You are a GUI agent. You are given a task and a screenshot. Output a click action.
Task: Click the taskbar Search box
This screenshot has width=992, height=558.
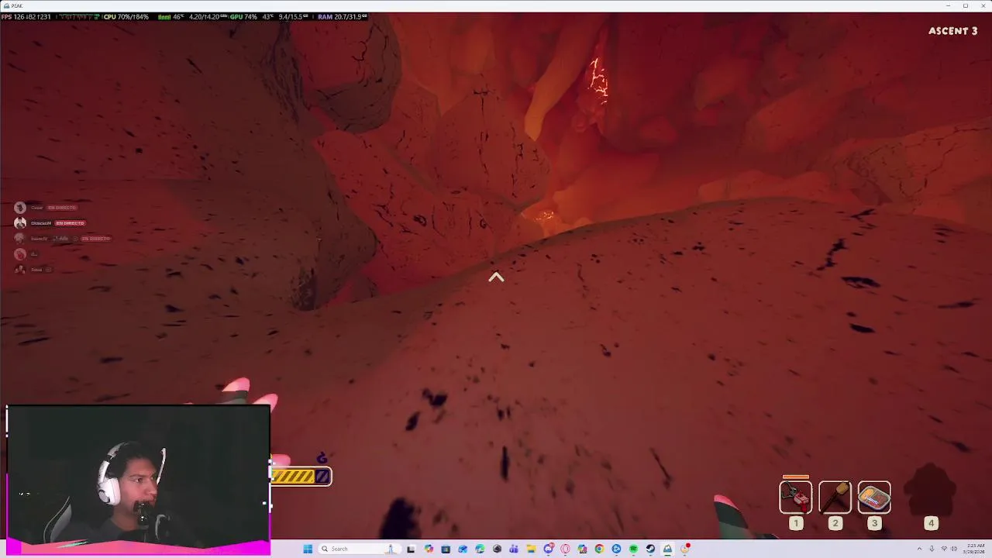360,549
